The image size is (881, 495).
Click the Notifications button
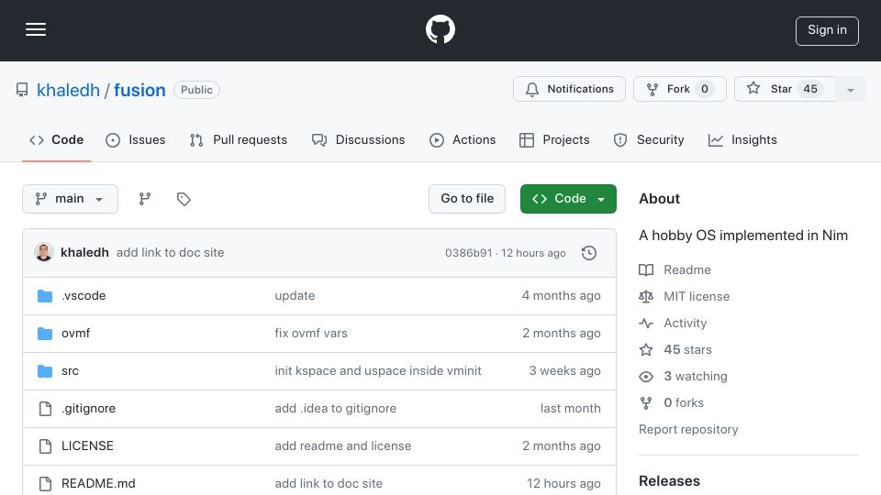(569, 89)
